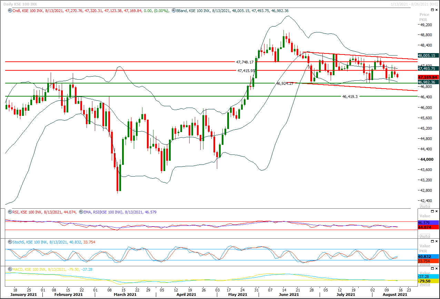Click Auto scale button in StochS panel
Image resolution: width=440 pixels, height=299 pixels.
pos(425,263)
